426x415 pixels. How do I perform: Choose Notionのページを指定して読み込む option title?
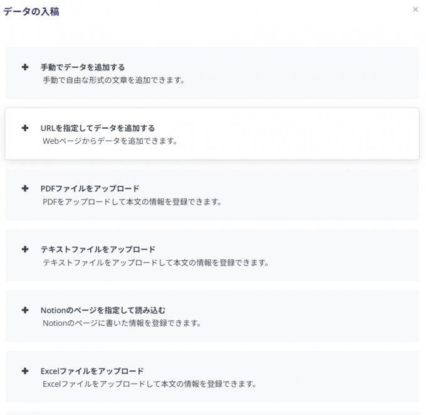(103, 310)
